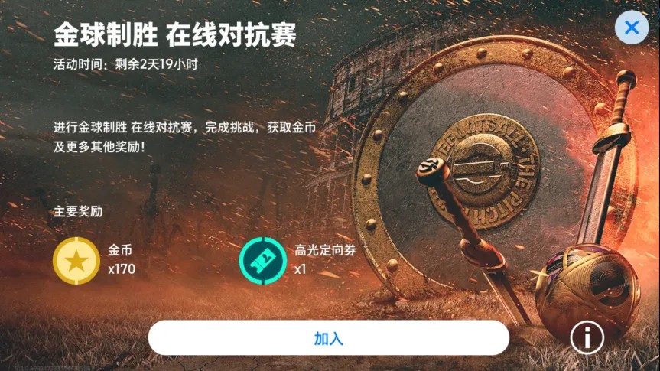The width and height of the screenshot is (660, 371).
Task: Click the x170 coin quantity
Action: pos(122,269)
